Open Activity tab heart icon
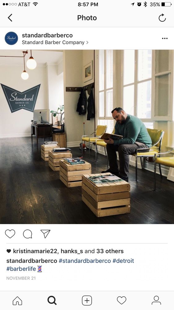Viewport: 174px width, 310px height. coord(121,300)
